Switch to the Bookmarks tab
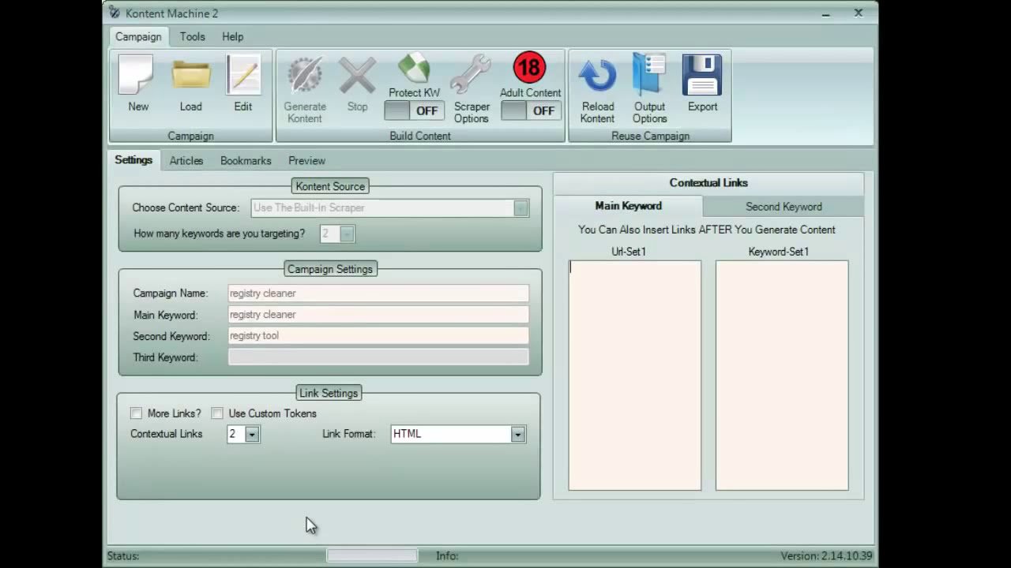 click(x=246, y=160)
